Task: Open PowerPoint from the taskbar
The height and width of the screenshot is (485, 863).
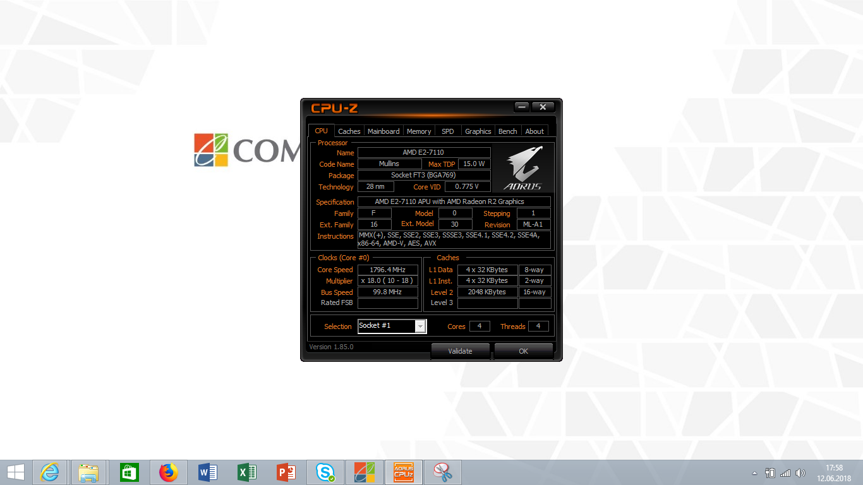Action: coord(286,472)
